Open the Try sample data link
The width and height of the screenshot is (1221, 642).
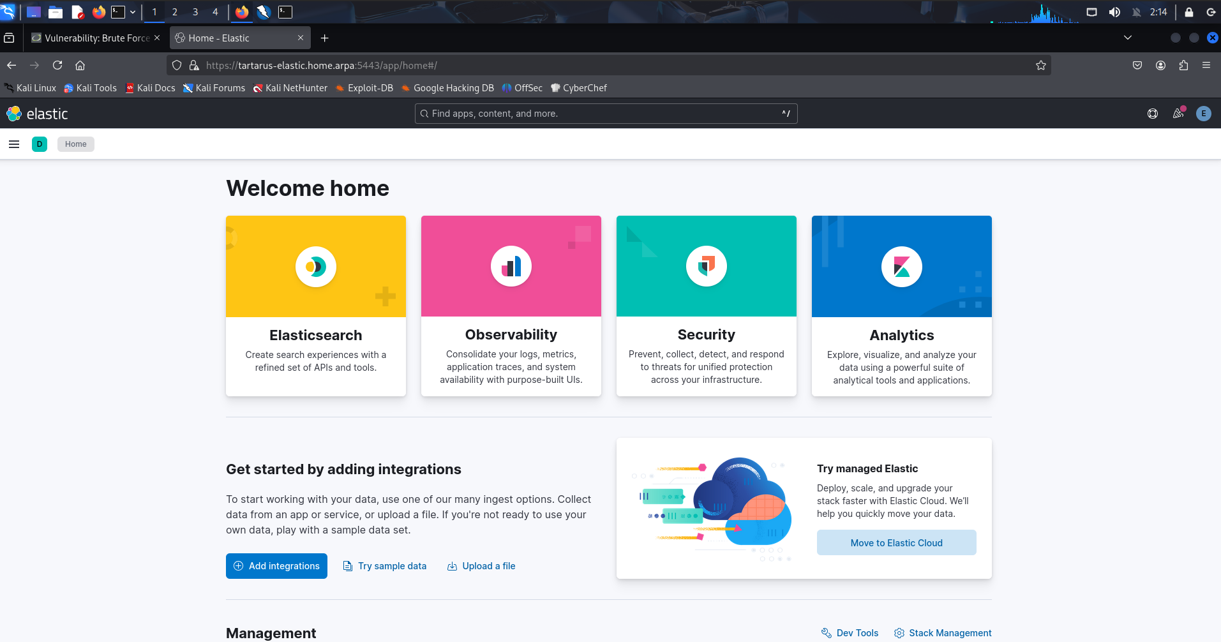pyautogui.click(x=385, y=566)
